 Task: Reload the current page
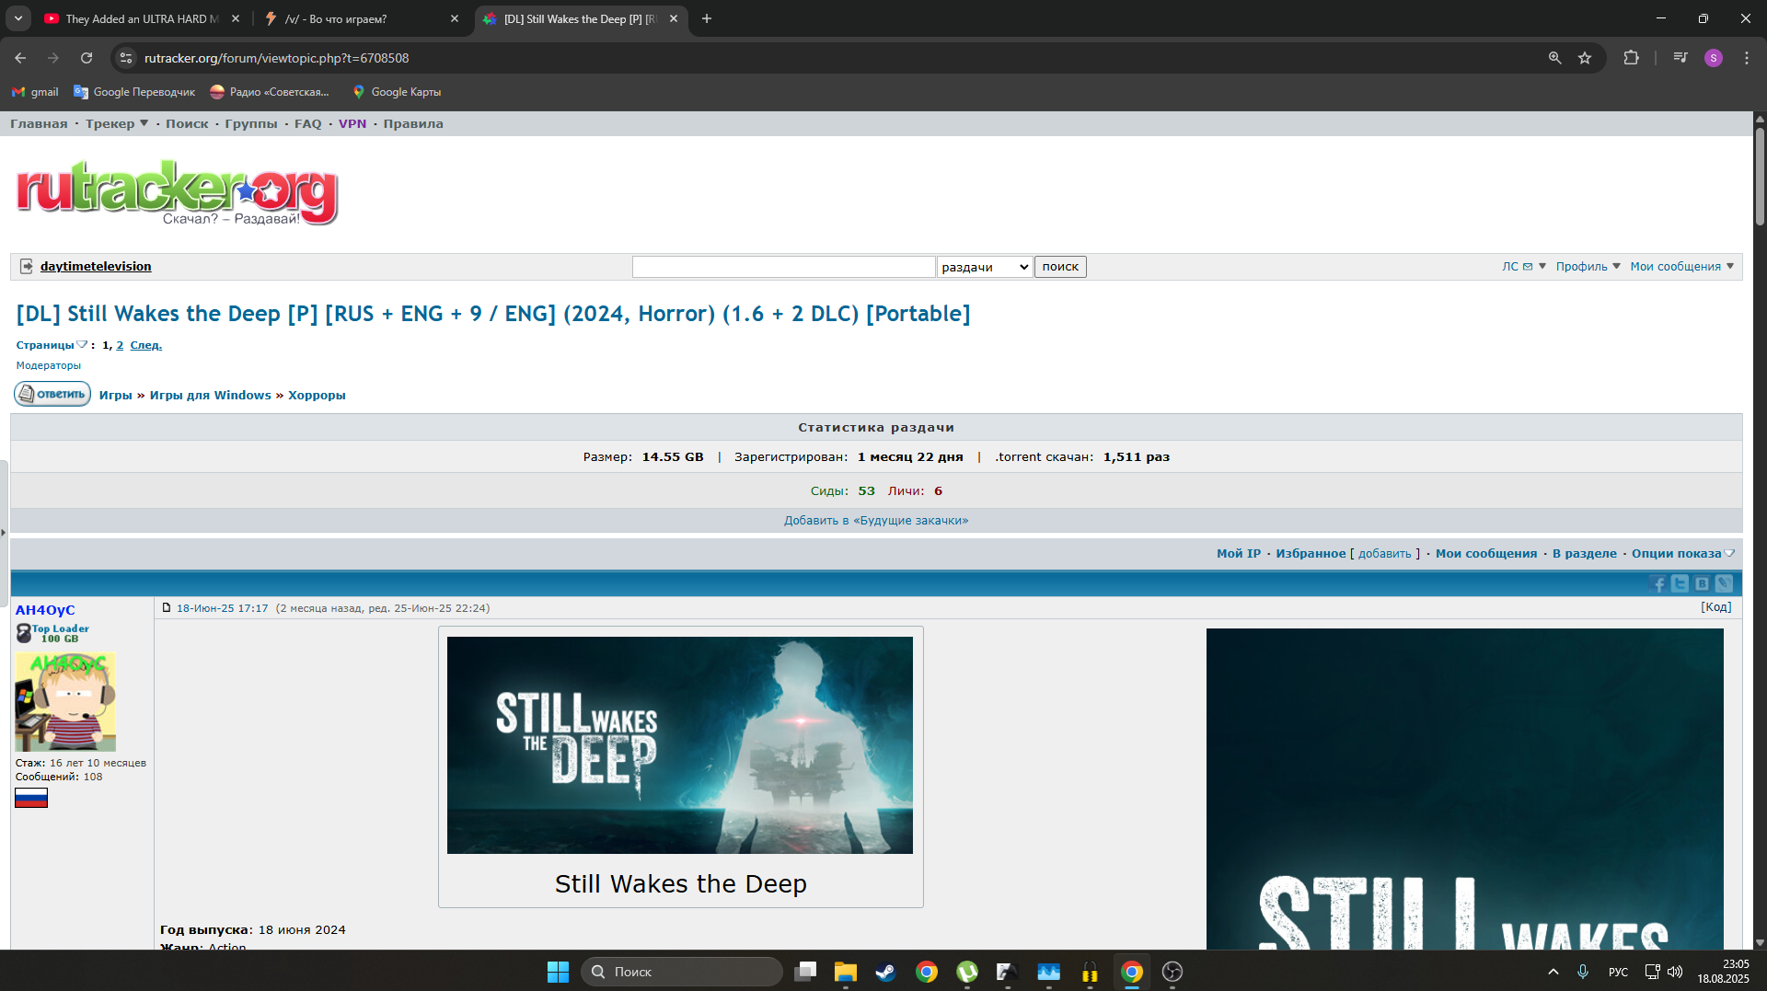(87, 58)
